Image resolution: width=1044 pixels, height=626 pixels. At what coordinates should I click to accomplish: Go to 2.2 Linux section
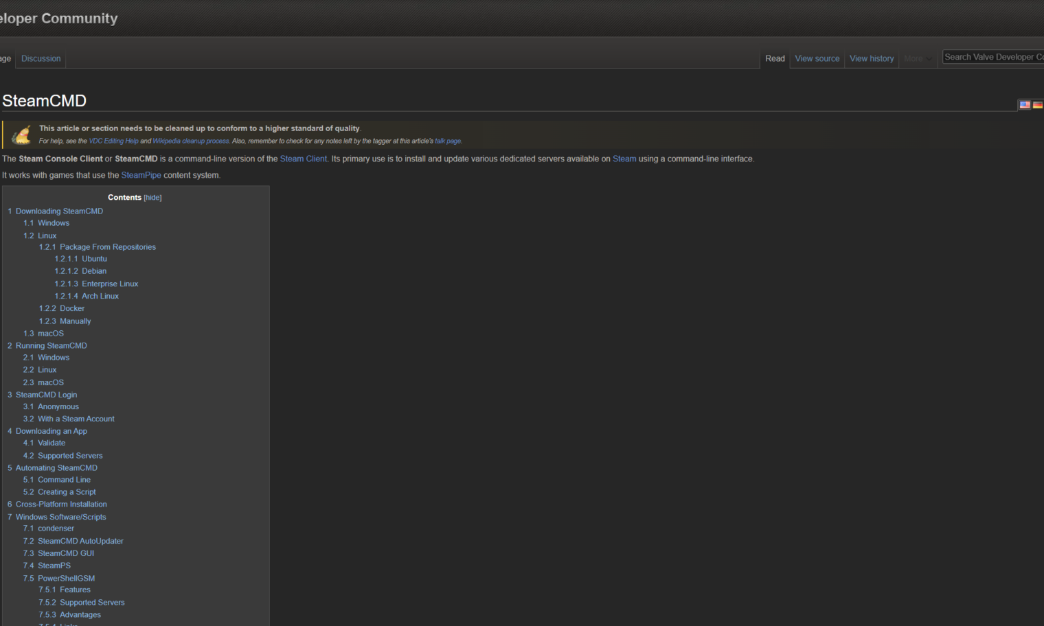(40, 370)
